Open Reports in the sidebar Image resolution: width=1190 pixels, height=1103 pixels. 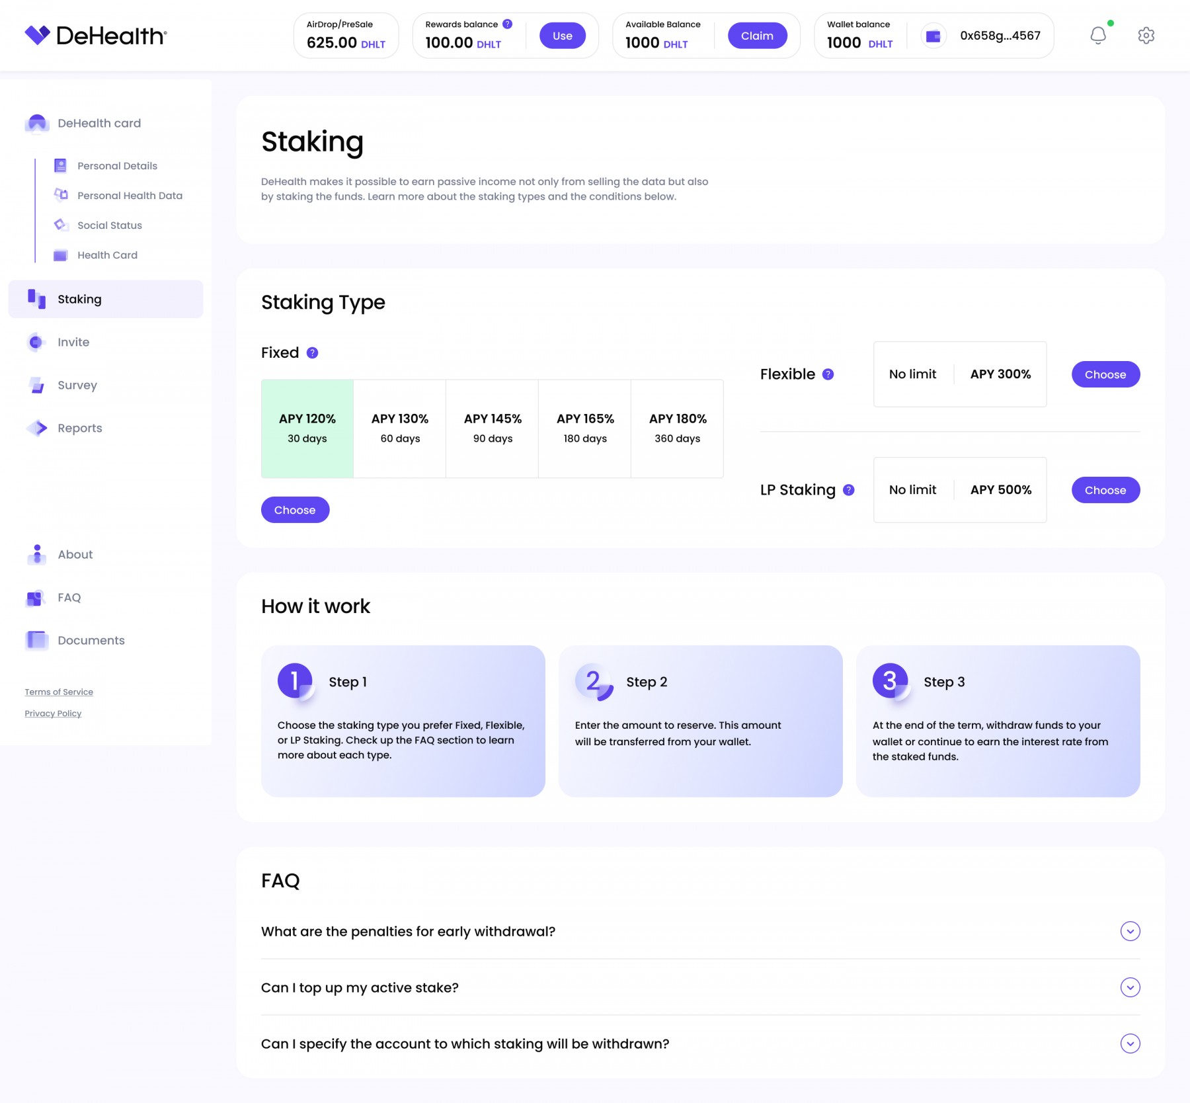point(79,428)
